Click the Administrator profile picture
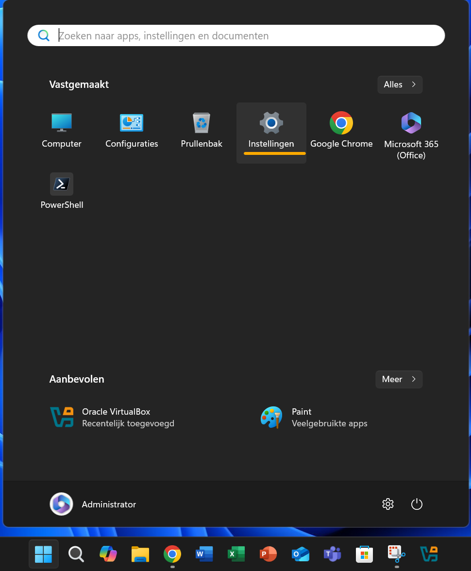Image resolution: width=471 pixels, height=571 pixels. tap(61, 504)
